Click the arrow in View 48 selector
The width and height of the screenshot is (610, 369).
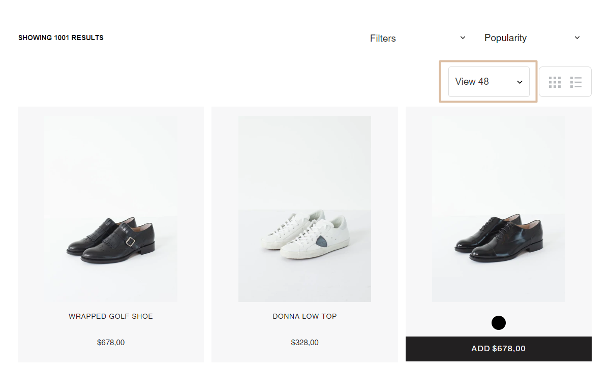coord(520,82)
